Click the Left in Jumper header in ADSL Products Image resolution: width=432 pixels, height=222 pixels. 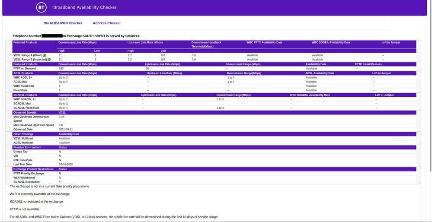click(x=381, y=73)
